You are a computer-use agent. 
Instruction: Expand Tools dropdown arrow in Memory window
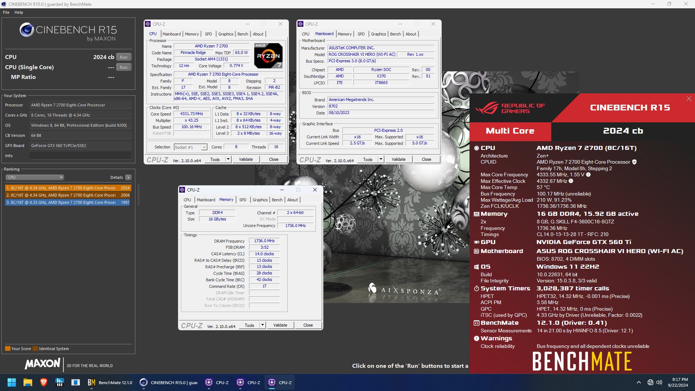[x=262, y=325]
